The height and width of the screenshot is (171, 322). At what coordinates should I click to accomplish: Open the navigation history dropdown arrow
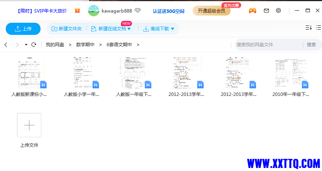[26, 45]
